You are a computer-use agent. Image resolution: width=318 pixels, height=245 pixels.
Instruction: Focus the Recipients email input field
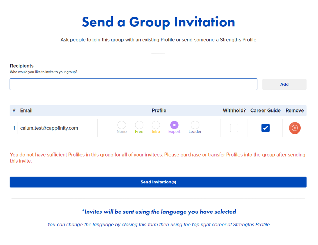[134, 84]
